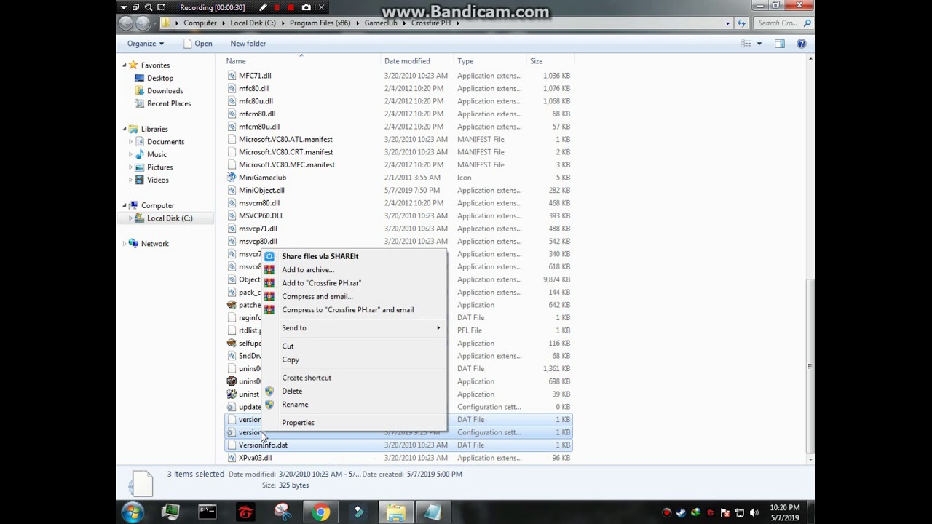Expand the Local Disk (C:) tree node
The image size is (932, 524).
pos(131,218)
